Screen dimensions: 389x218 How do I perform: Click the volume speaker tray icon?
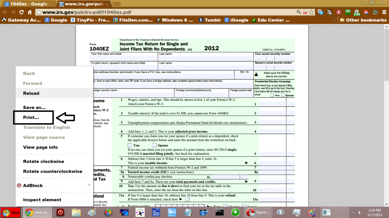pos(360,212)
